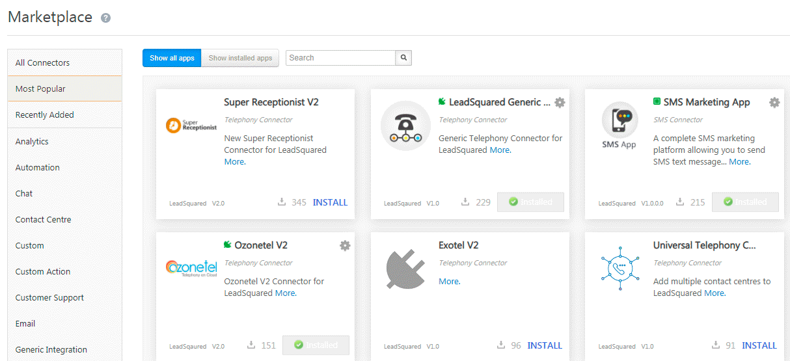Viewport: 790px width, 361px height.
Task: Open Generic Integration category
Action: click(x=64, y=349)
